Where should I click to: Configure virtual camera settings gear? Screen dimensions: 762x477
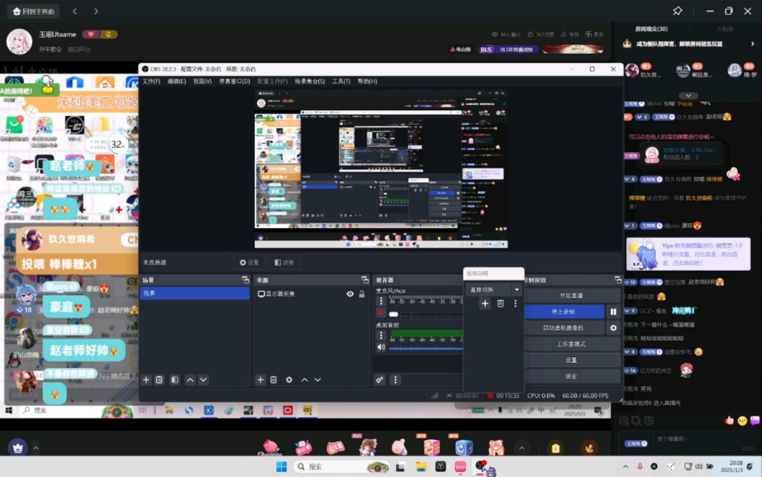tap(614, 328)
